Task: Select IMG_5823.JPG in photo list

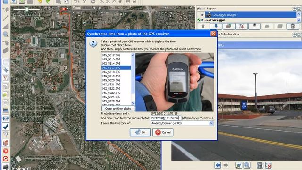Action: [111, 93]
